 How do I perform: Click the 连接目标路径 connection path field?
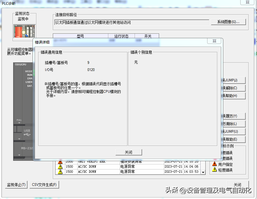pos(131,22)
